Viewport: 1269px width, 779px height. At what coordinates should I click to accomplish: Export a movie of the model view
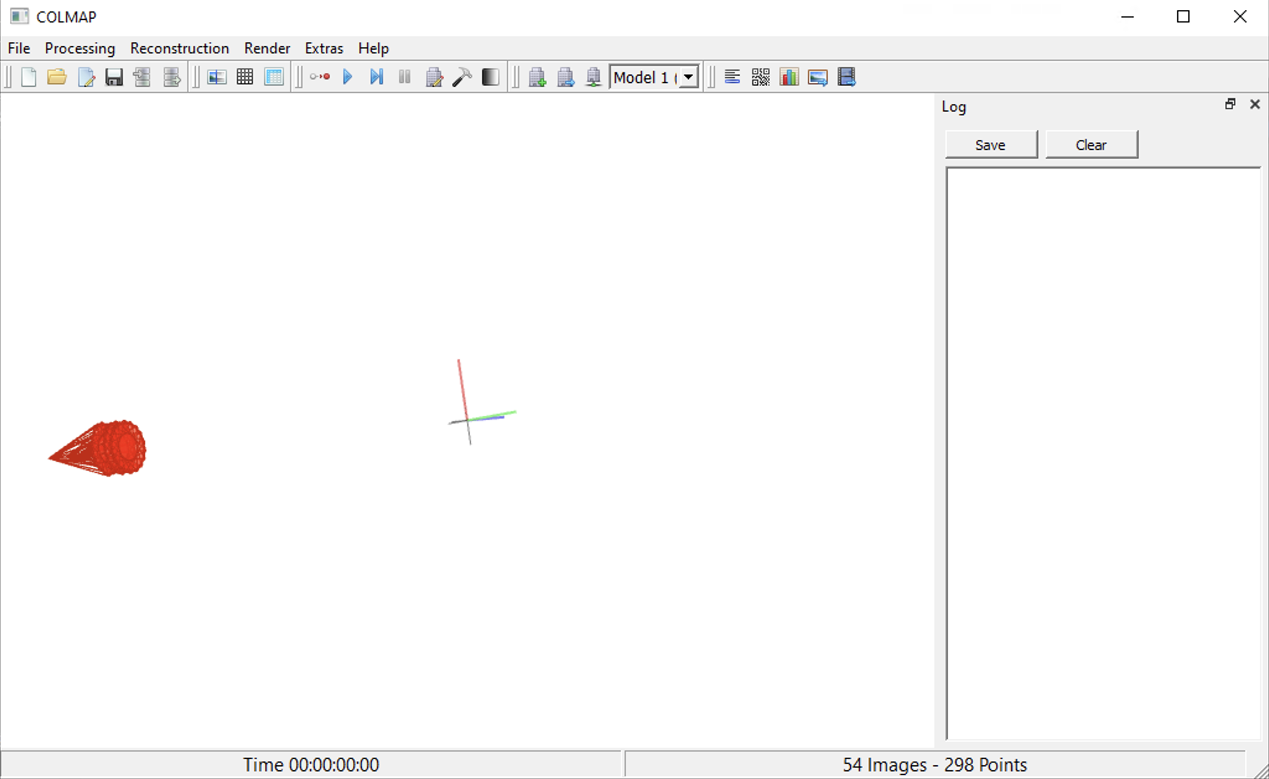(847, 77)
